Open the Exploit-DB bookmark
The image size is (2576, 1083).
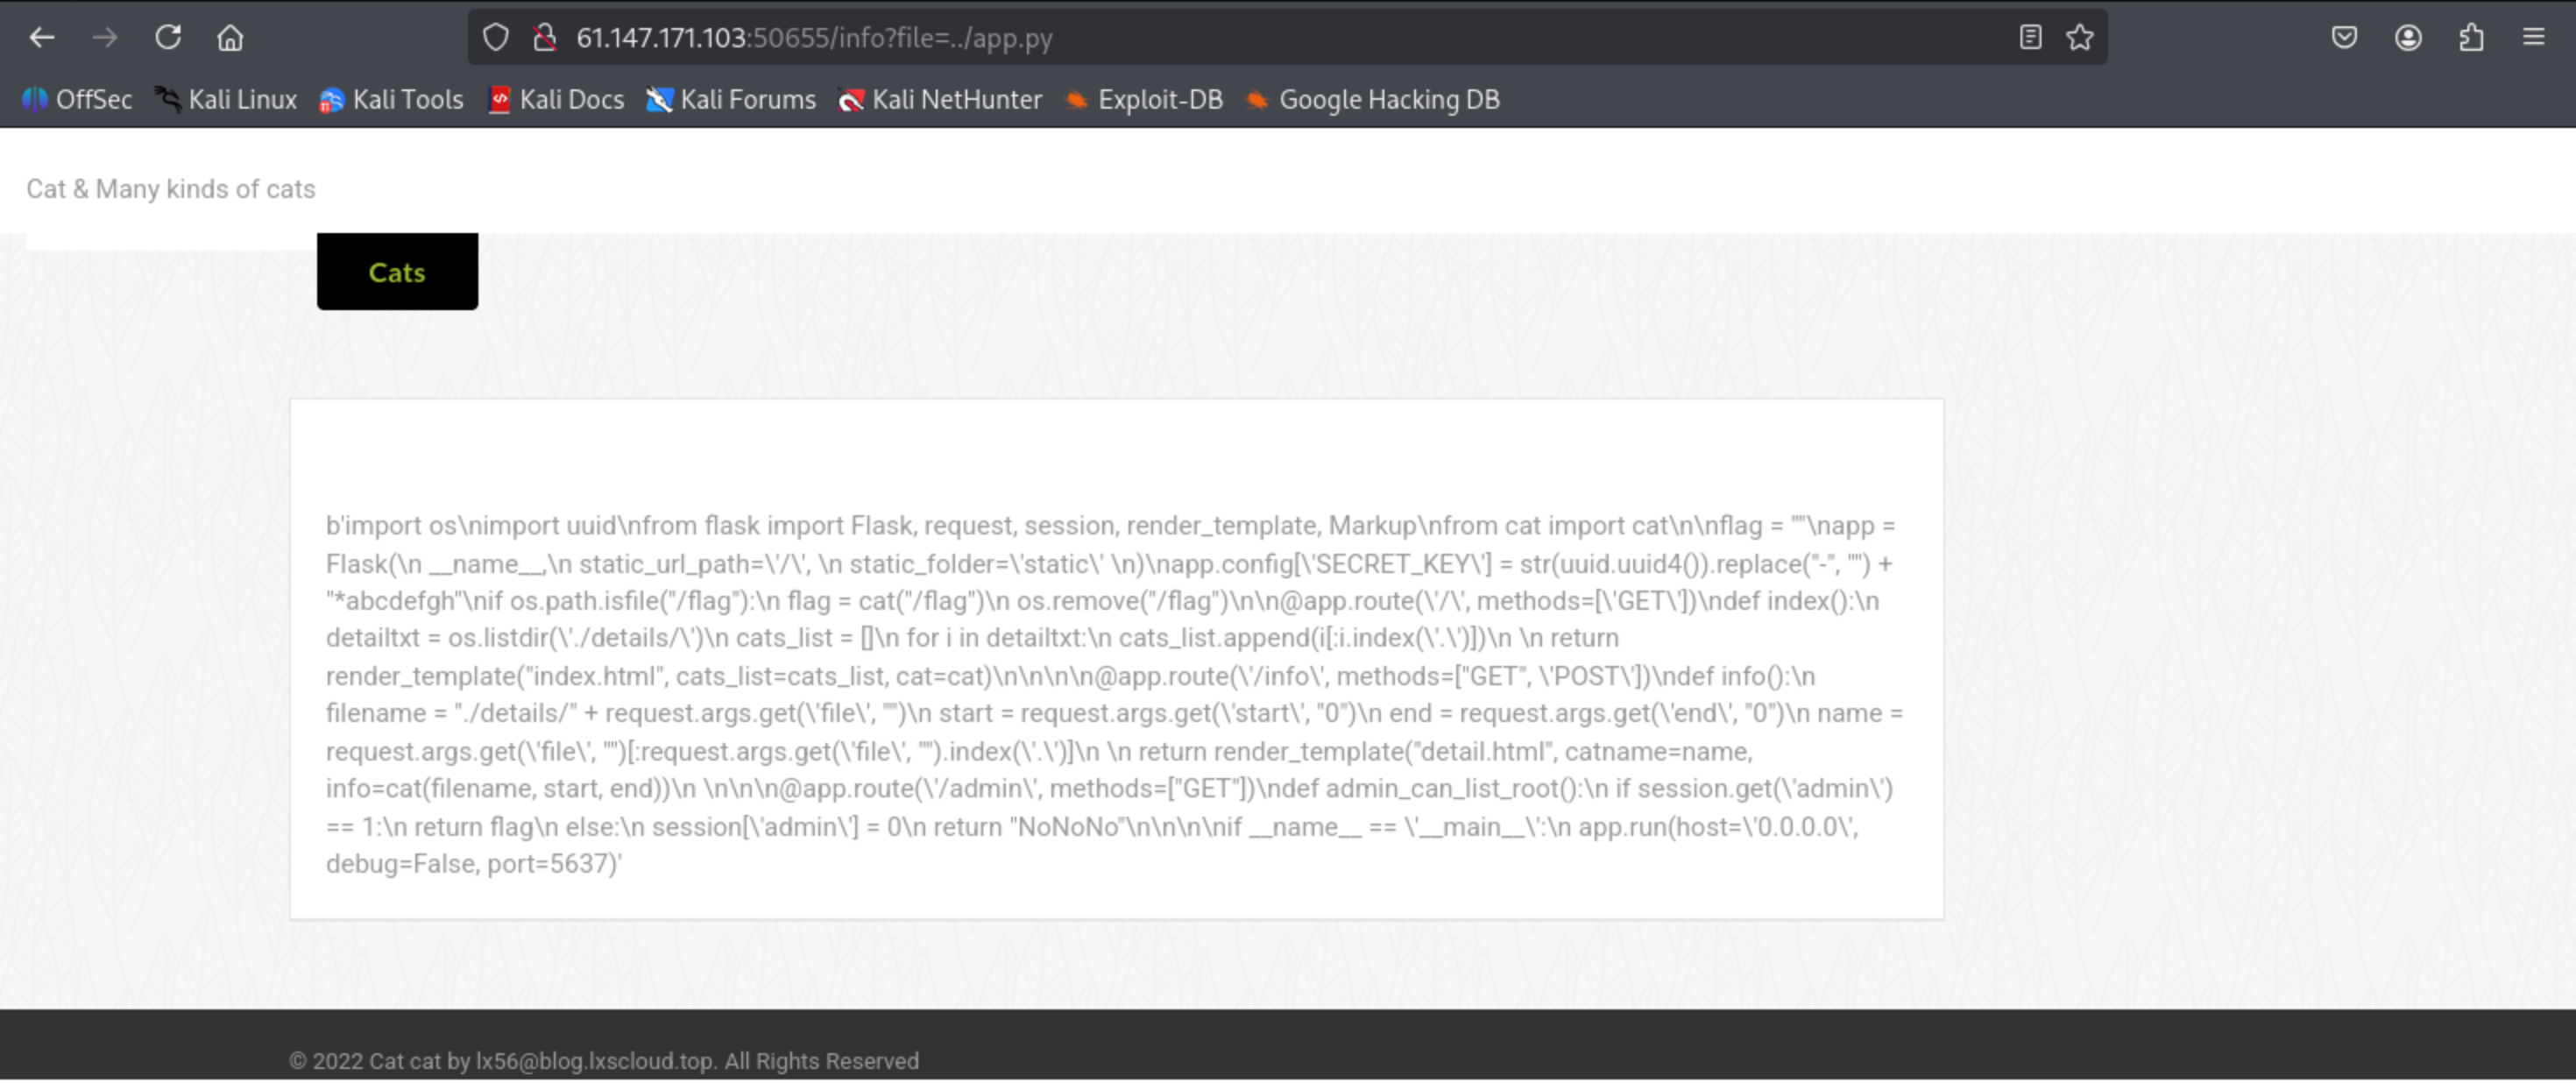1144,100
